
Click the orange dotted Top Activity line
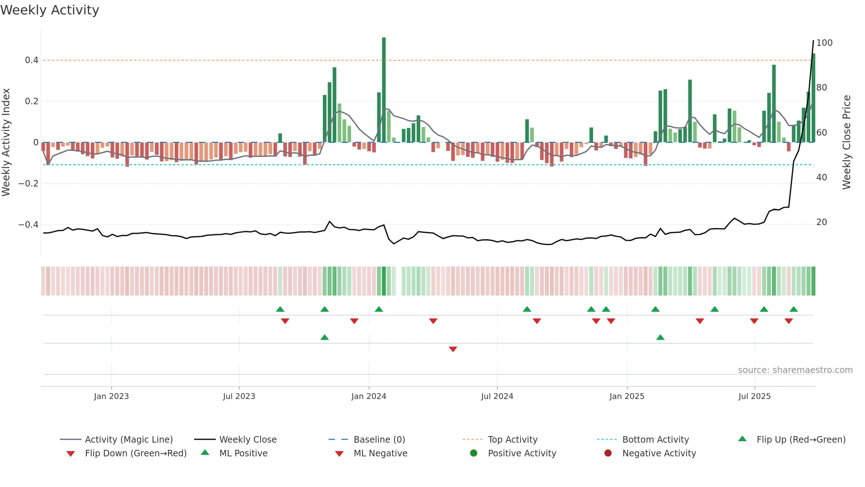tap(428, 60)
